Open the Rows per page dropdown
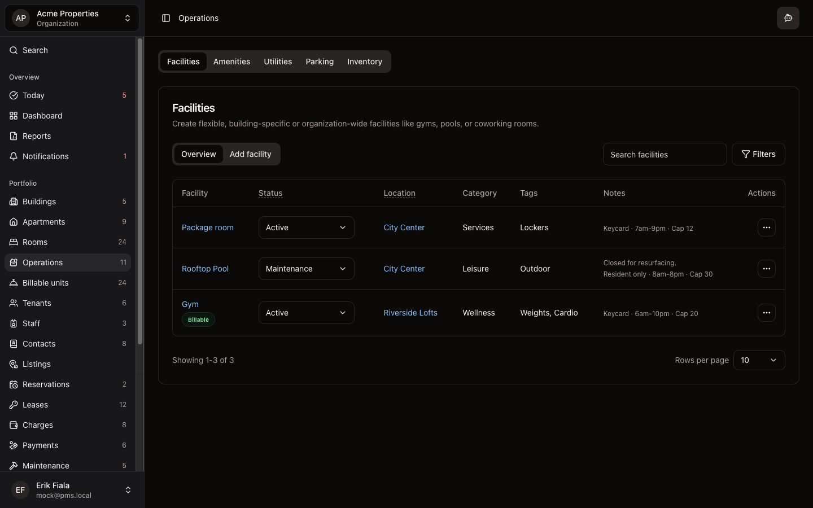The height and width of the screenshot is (508, 813). [758, 360]
